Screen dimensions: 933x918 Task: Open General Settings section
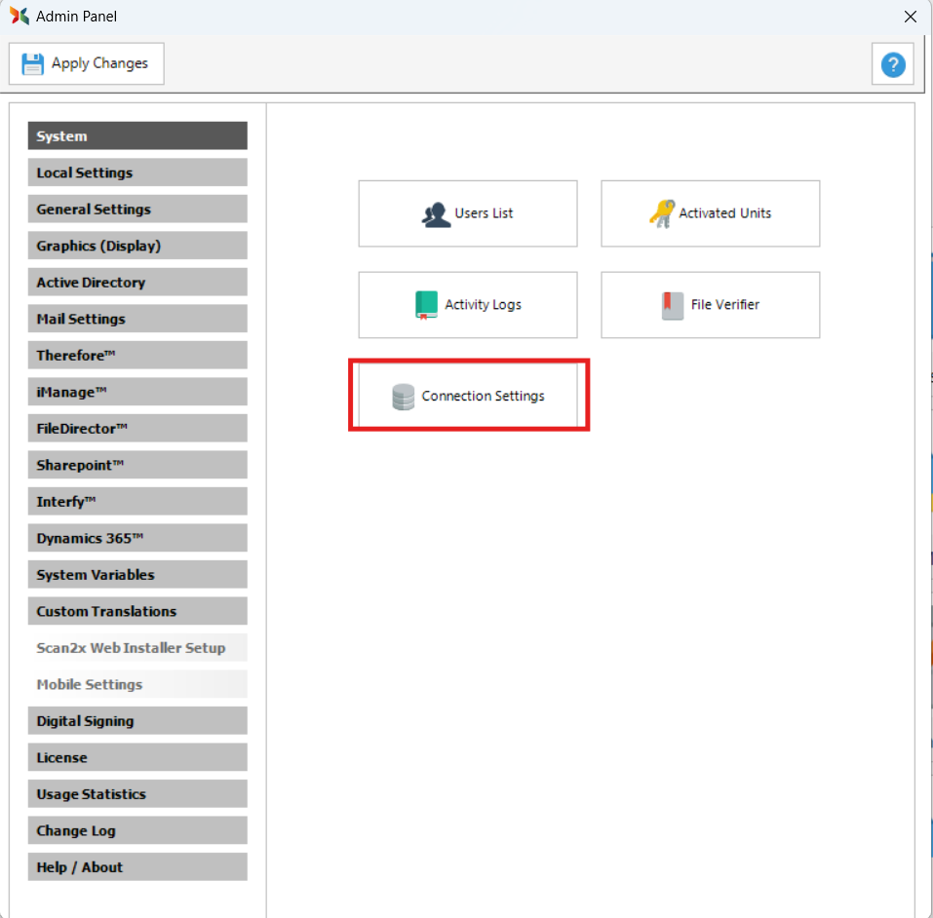point(137,209)
